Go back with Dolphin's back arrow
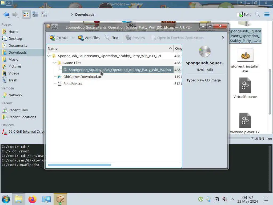The image size is (273, 205). point(6,14)
